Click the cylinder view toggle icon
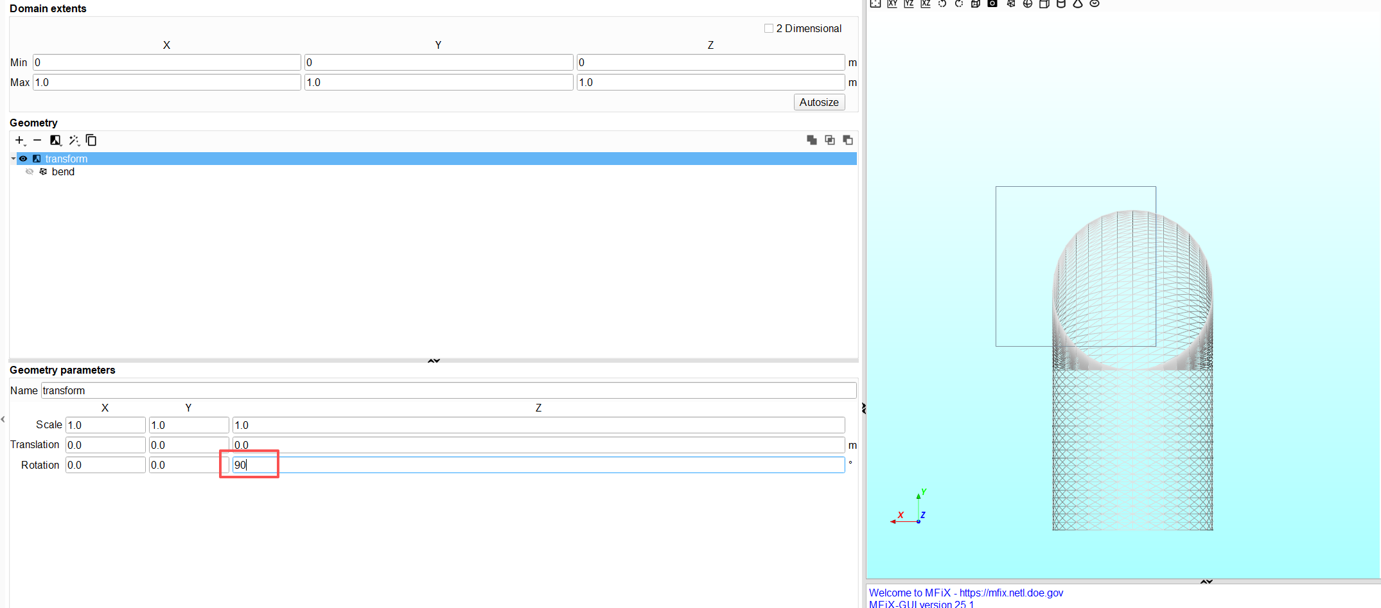 tap(1061, 4)
